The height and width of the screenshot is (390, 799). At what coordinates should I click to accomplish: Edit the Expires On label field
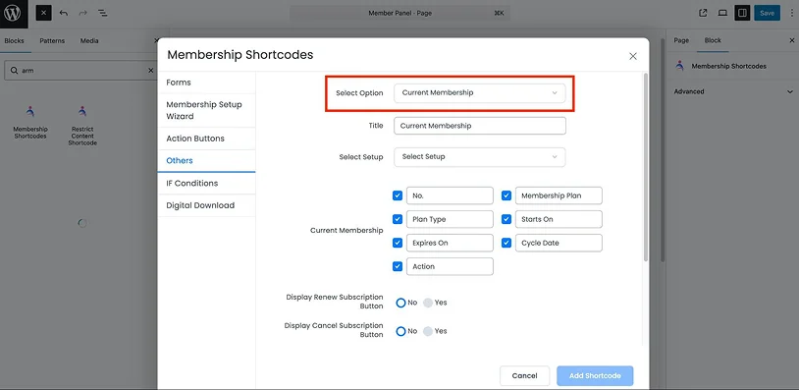pyautogui.click(x=450, y=243)
